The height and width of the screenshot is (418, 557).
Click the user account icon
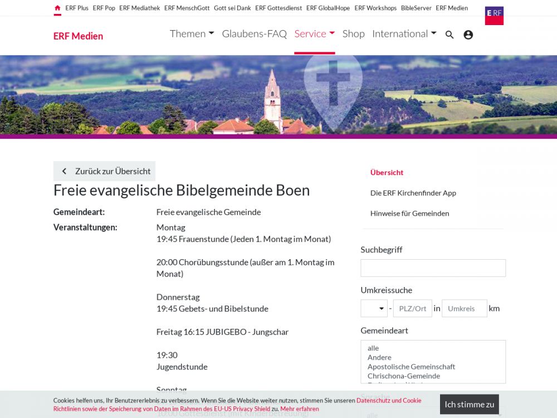[x=468, y=35]
